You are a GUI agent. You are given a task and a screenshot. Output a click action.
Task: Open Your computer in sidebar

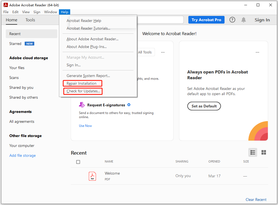pos(22,146)
